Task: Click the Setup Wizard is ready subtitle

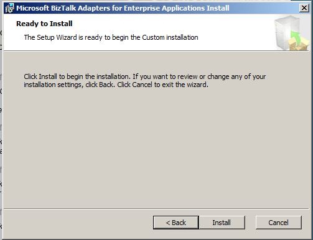Action: tap(111, 37)
